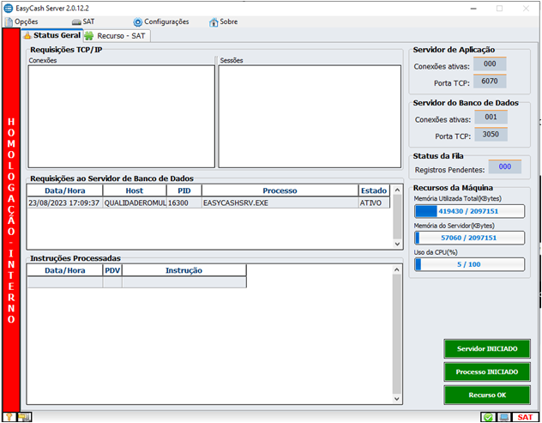The image size is (542, 423).
Task: Click the blue monitor status bar icon
Action: (504, 417)
